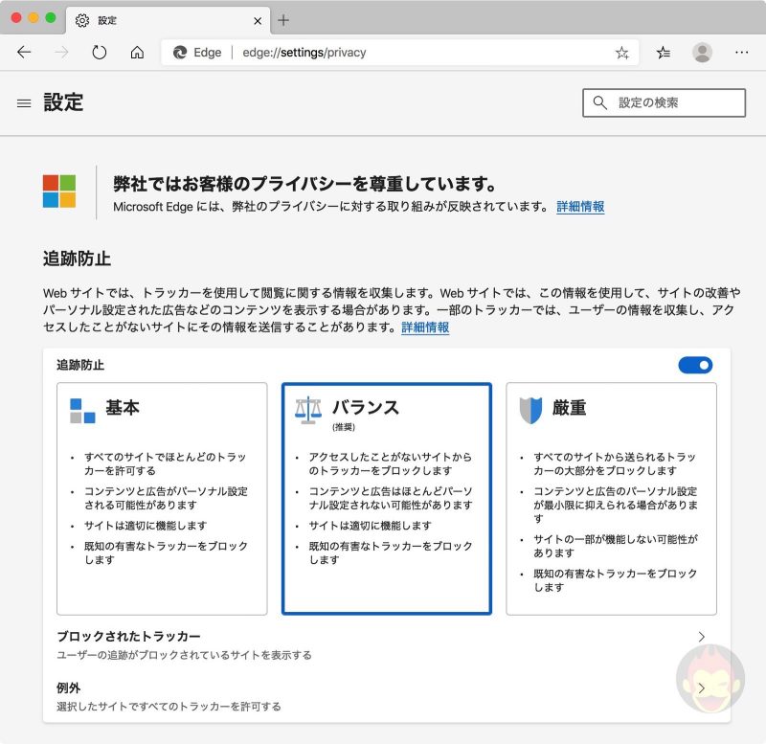Expand the 例外 section chevron
Screen dimensions: 766x744
coord(701,688)
